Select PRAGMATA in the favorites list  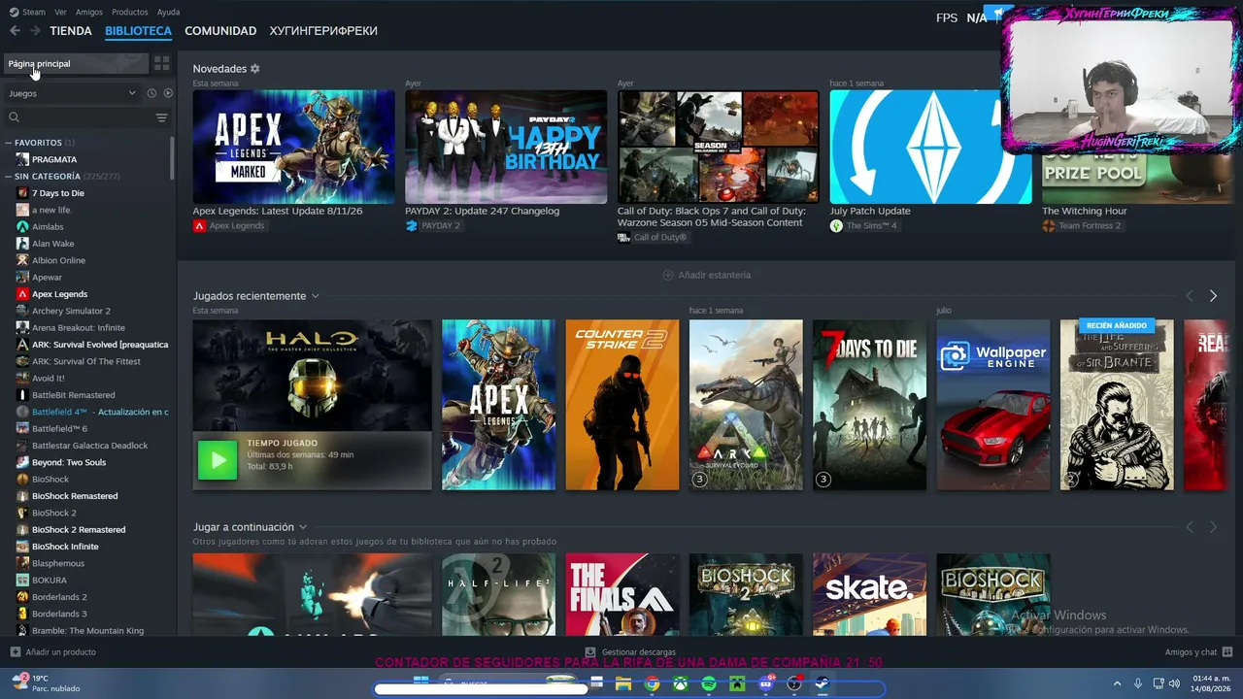tap(54, 159)
